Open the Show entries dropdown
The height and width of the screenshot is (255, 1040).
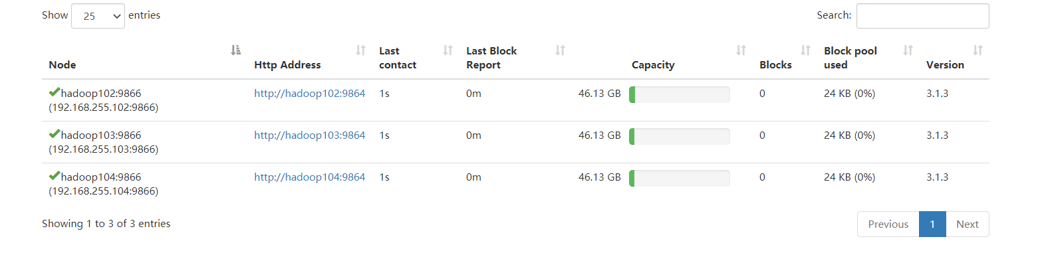pos(98,16)
